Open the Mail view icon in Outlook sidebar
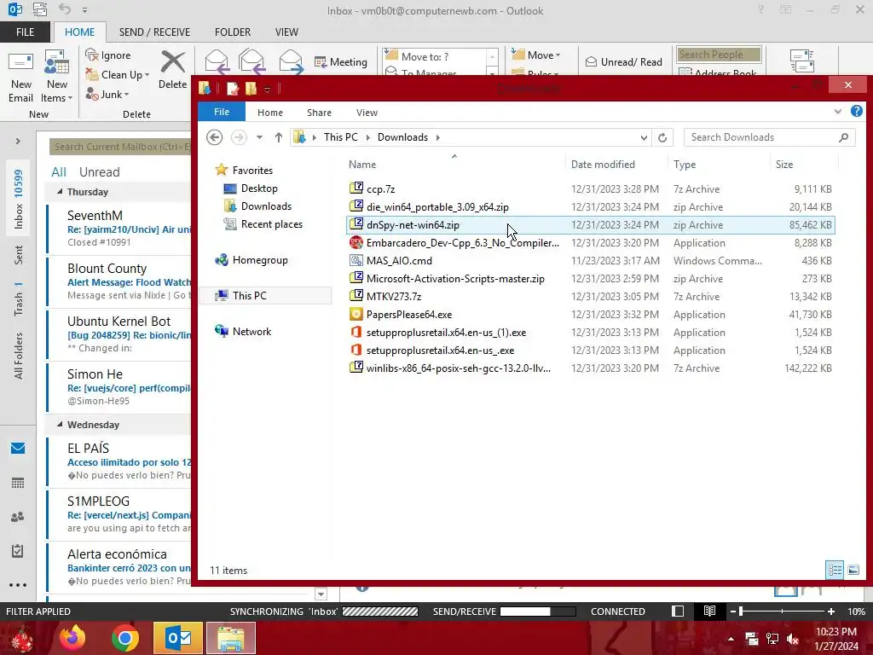This screenshot has width=873, height=655. [x=18, y=449]
